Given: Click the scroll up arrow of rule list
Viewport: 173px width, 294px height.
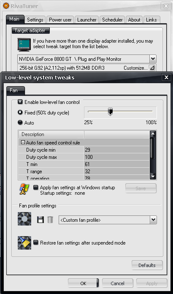Looking at the screenshot, I should [x=153, y=134].
